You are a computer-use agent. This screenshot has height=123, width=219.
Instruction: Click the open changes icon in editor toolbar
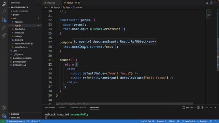(x=207, y=3)
